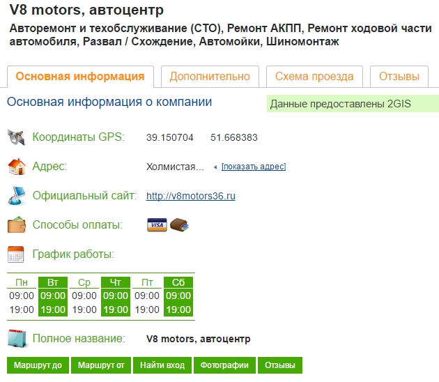Open the http://v8motors36.ru website link
439x382 pixels.
click(191, 196)
